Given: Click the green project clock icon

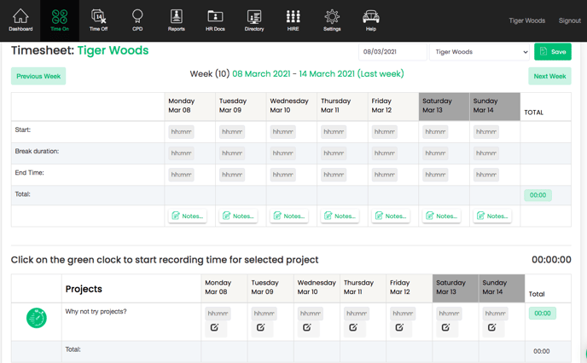Looking at the screenshot, I should pos(37,318).
